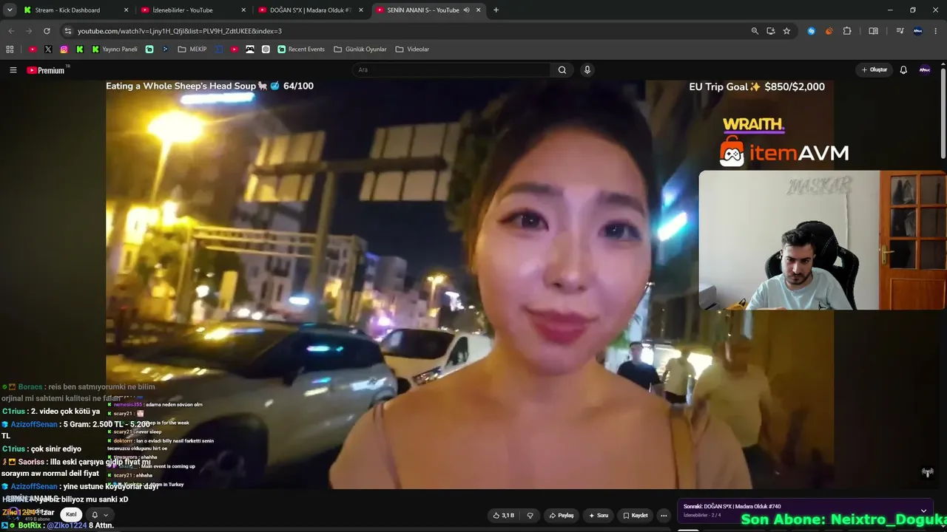
Task: Click the YouTube search input field
Action: [451, 70]
